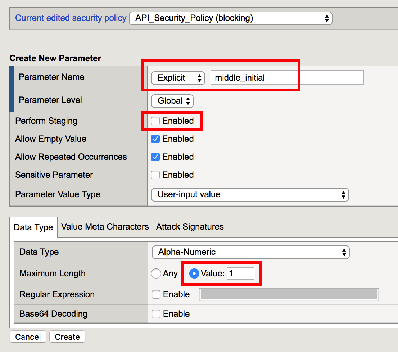Image resolution: width=398 pixels, height=352 pixels.
Task: Uncheck Allow Repeated Occurrences checkbox
Action: tap(155, 157)
